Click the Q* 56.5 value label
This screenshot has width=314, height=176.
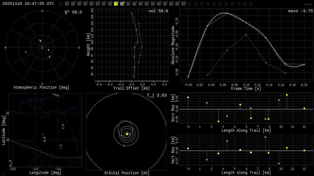coord(73,12)
